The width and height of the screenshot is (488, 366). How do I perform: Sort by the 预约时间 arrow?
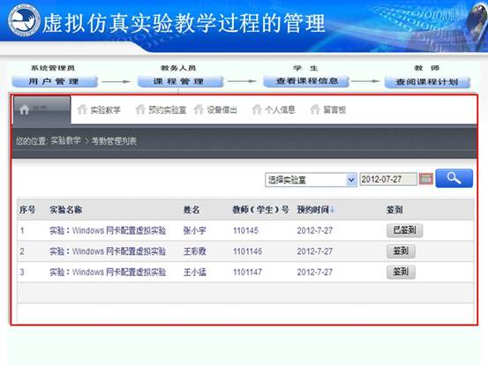tap(332, 210)
